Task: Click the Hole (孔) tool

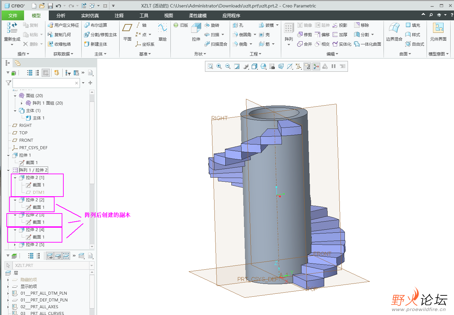Action: [x=238, y=25]
